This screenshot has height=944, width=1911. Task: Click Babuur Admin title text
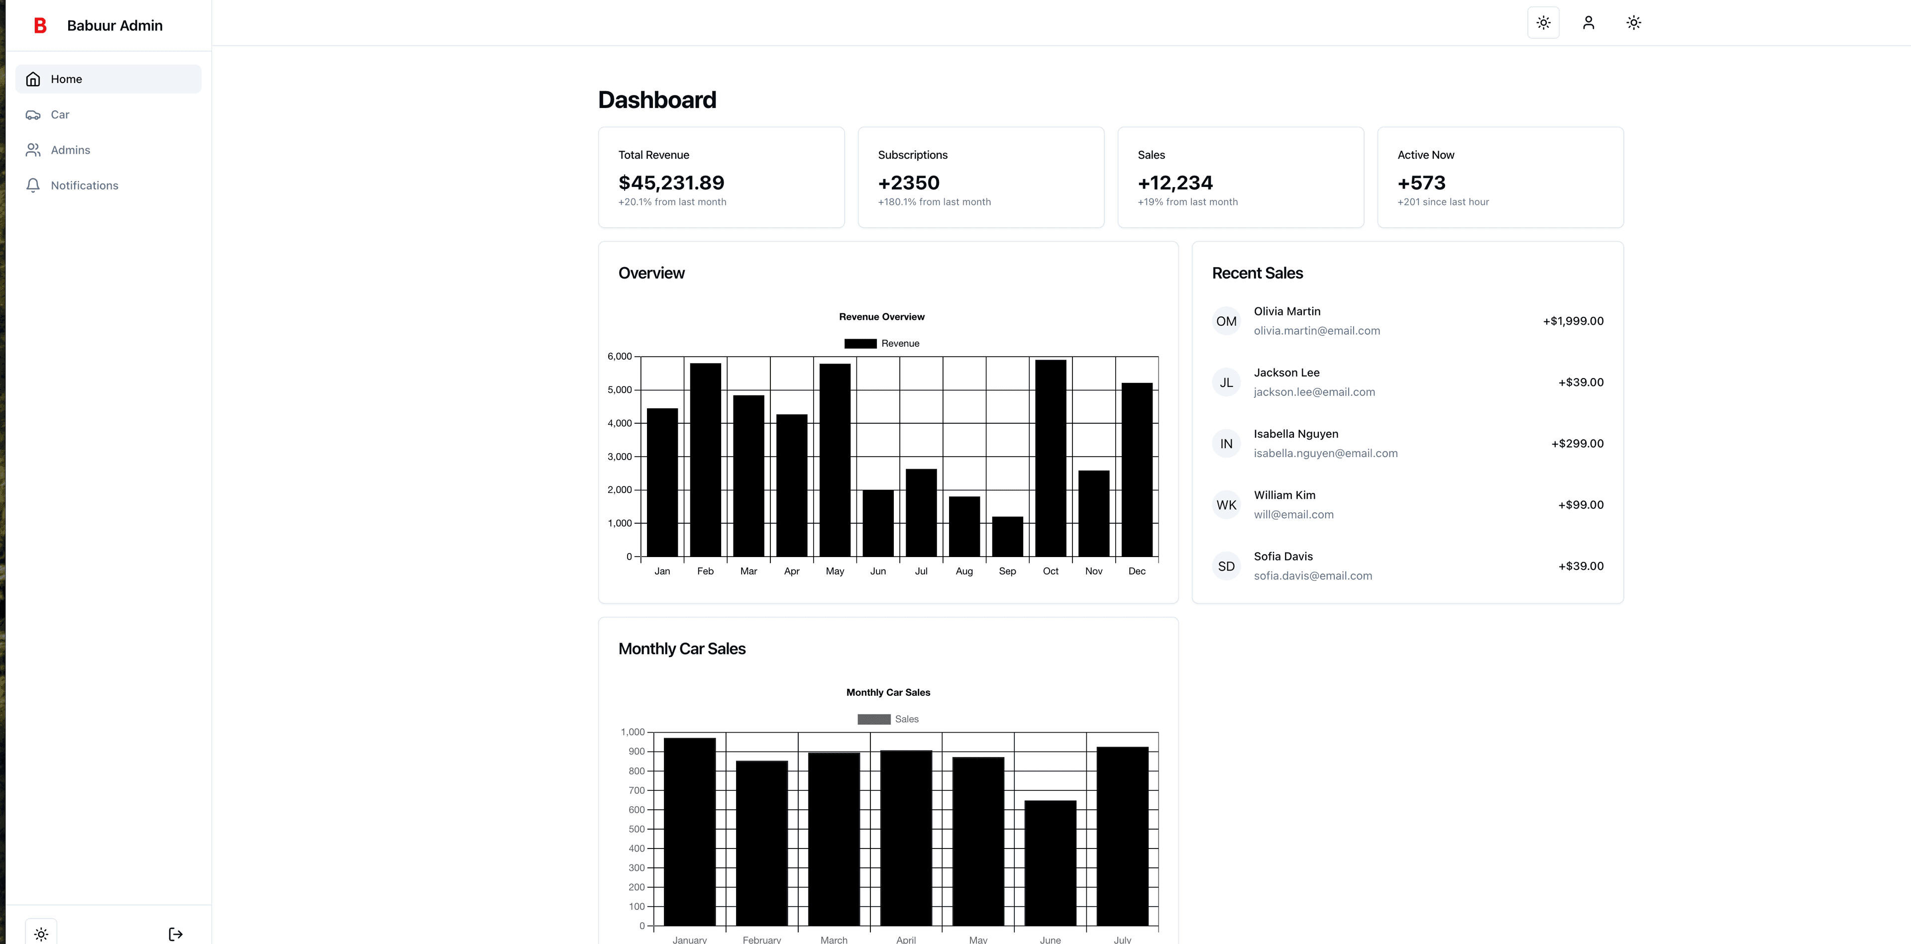coord(115,25)
